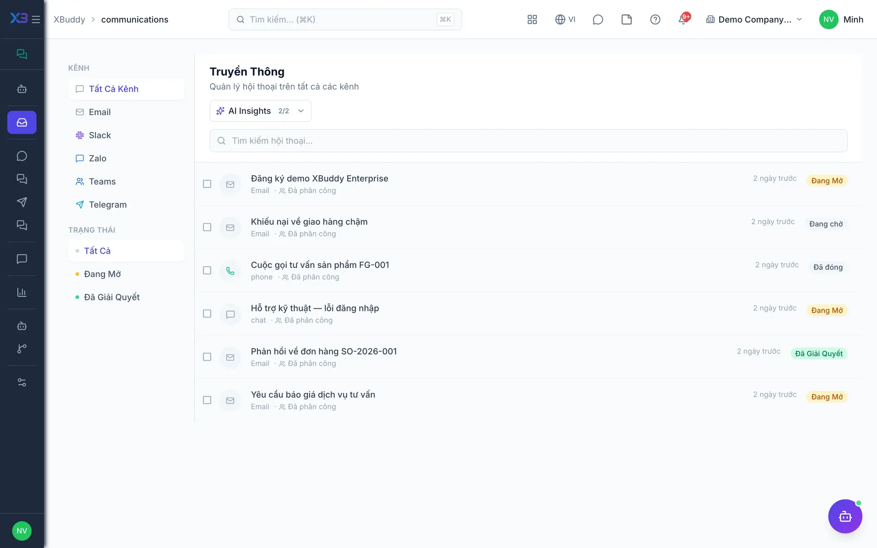Screen dimensions: 877x548
Task: Focus the global Tìm kiếm search box
Action: point(345,20)
